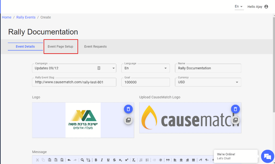275x164 pixels.
Task: Cut selected text in the Message toolbar
Action: pos(37,160)
